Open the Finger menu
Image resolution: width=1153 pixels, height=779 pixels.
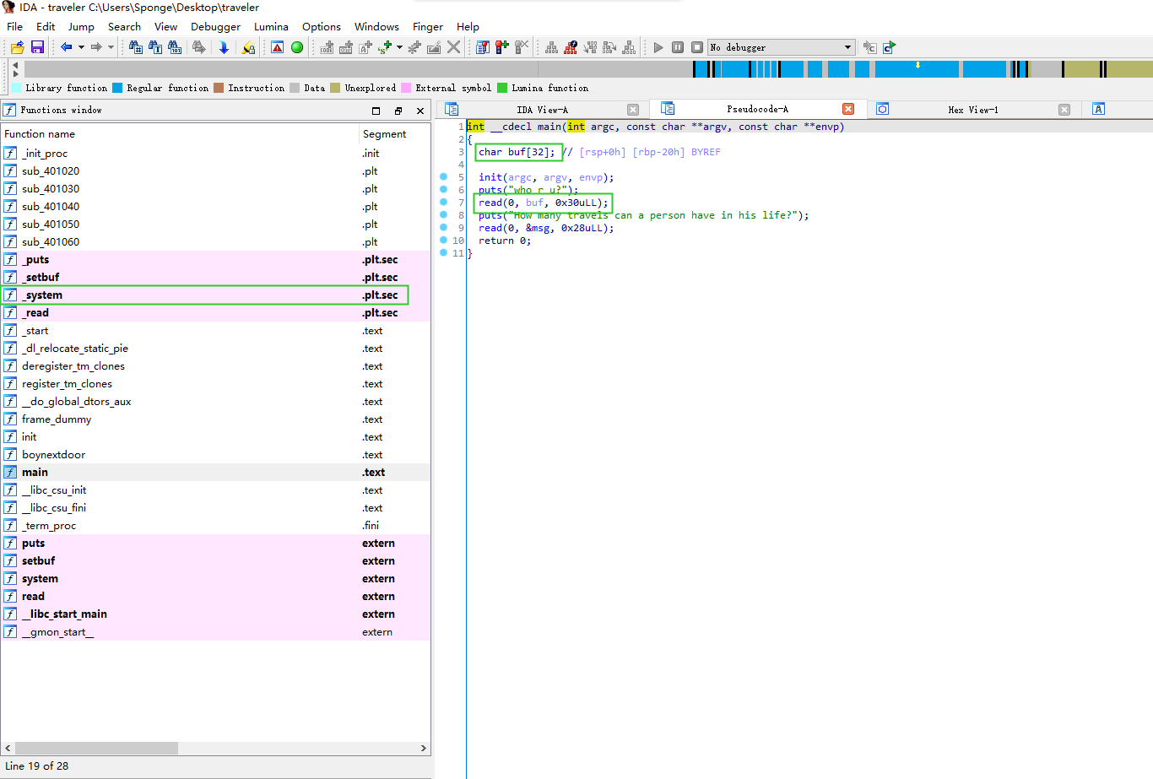click(428, 26)
